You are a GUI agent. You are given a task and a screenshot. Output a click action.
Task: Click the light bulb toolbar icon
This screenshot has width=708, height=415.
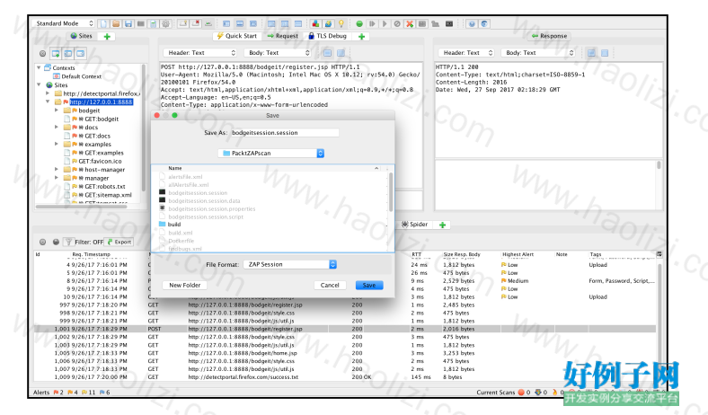[341, 23]
